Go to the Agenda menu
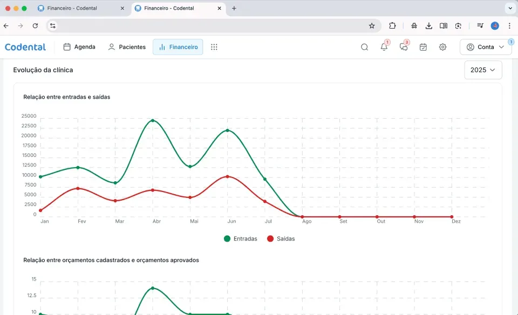 79,47
